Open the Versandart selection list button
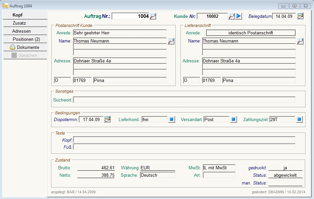The height and width of the screenshot is (199, 314). [234, 119]
